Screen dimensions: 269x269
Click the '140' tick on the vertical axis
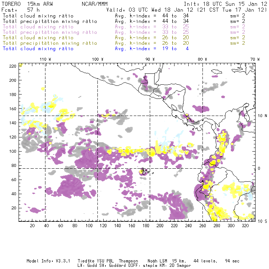(13, 123)
